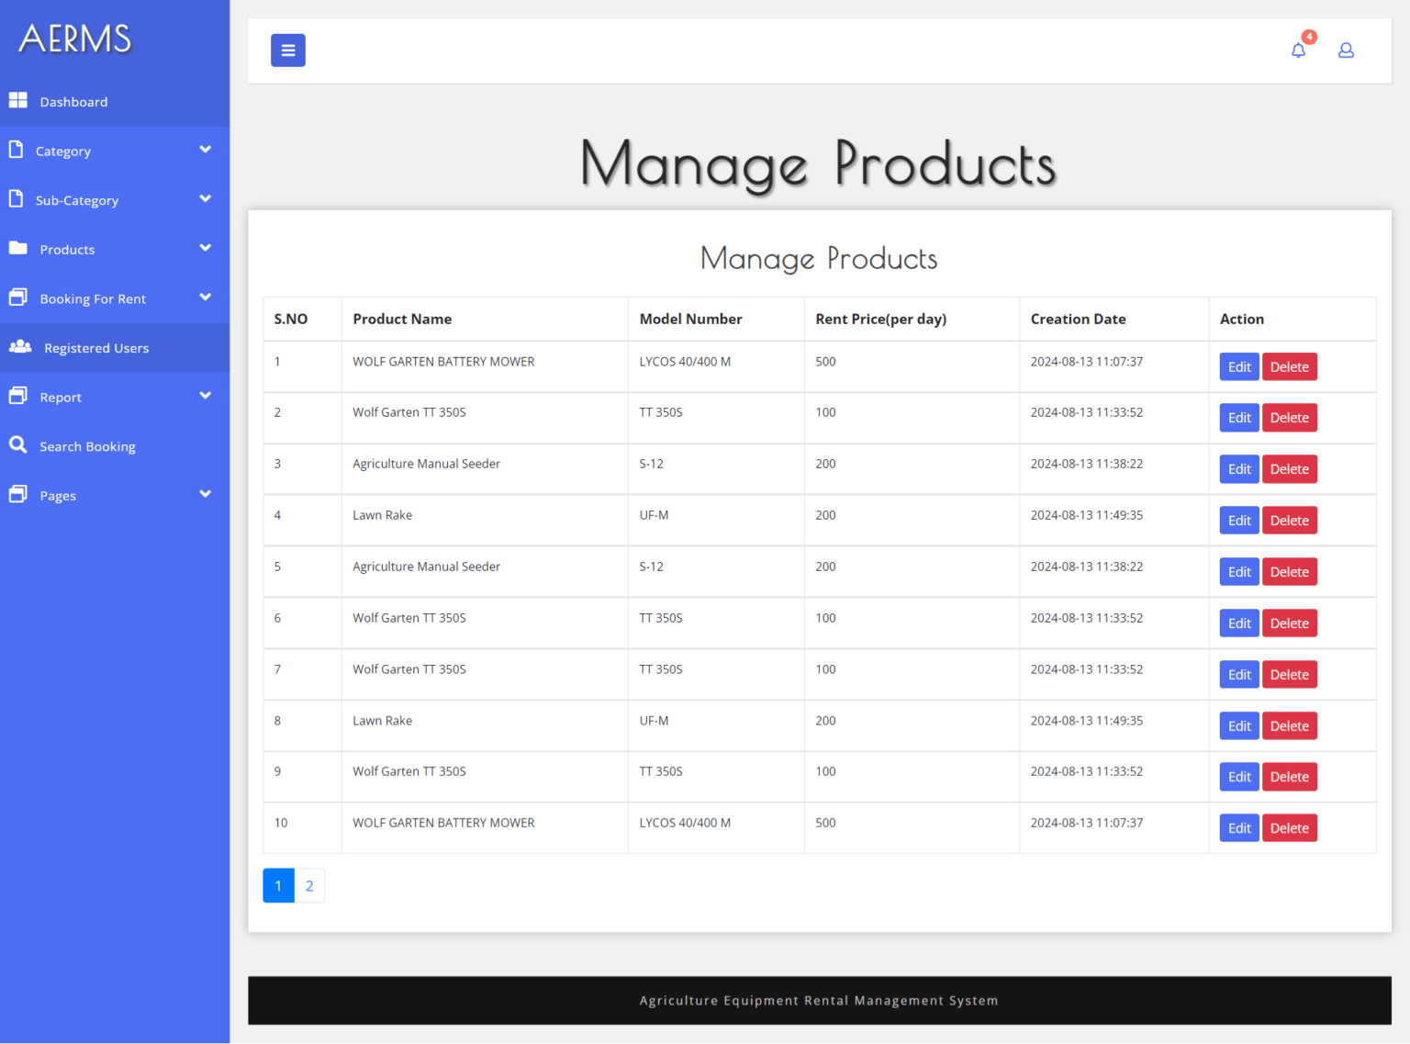Delete row 4 Lawn Rake product
The width and height of the screenshot is (1410, 1044).
coord(1290,521)
